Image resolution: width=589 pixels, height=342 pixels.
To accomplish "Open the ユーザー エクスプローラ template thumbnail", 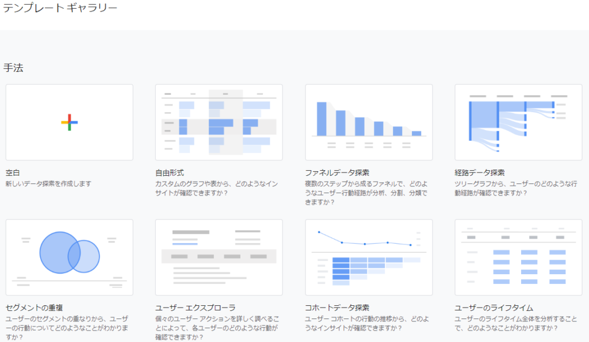I will pyautogui.click(x=219, y=257).
